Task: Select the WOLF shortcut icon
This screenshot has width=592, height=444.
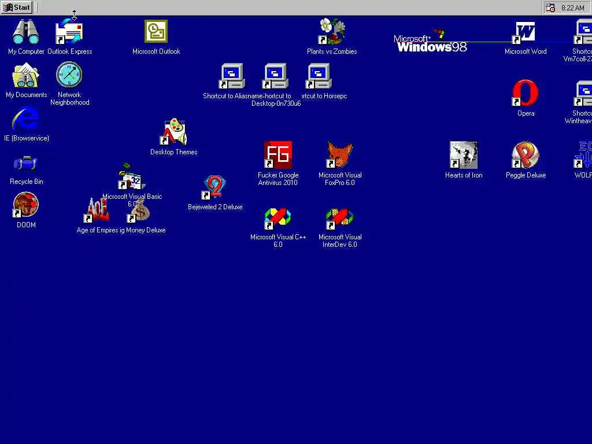Action: 583,155
